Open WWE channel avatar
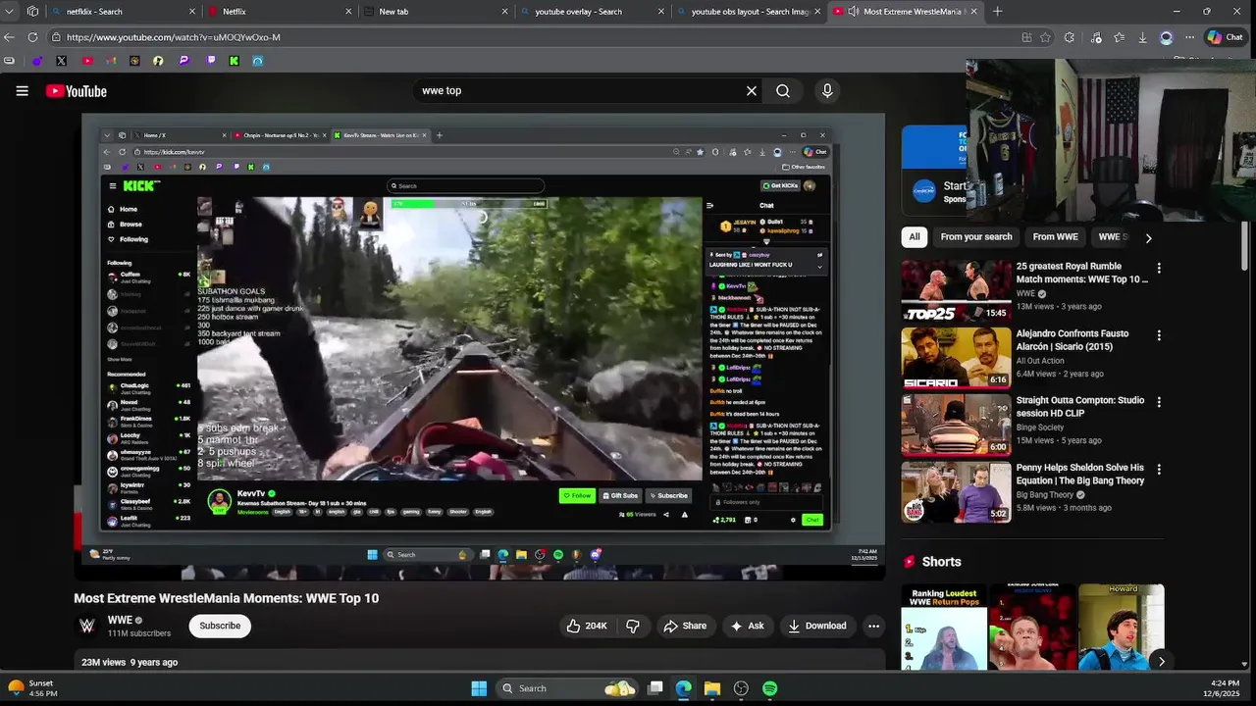The image size is (1256, 706). click(87, 626)
